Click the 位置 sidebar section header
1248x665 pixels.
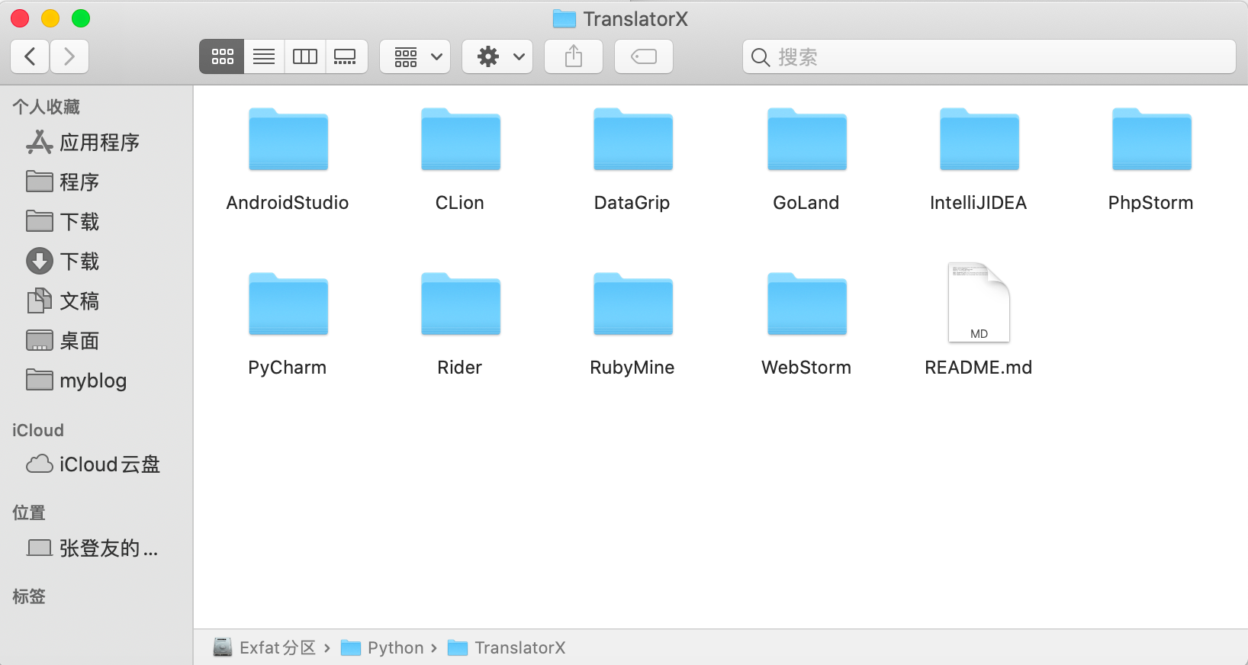[29, 512]
